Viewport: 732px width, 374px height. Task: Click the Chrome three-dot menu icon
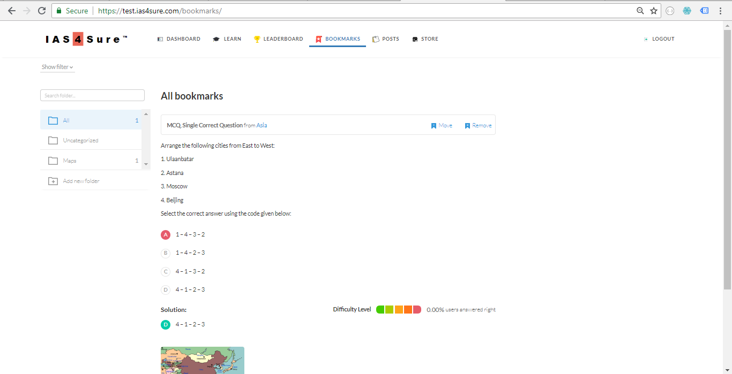pyautogui.click(x=720, y=11)
